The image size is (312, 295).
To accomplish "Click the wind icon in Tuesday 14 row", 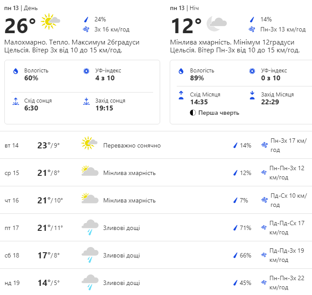I will pyautogui.click(x=264, y=145).
